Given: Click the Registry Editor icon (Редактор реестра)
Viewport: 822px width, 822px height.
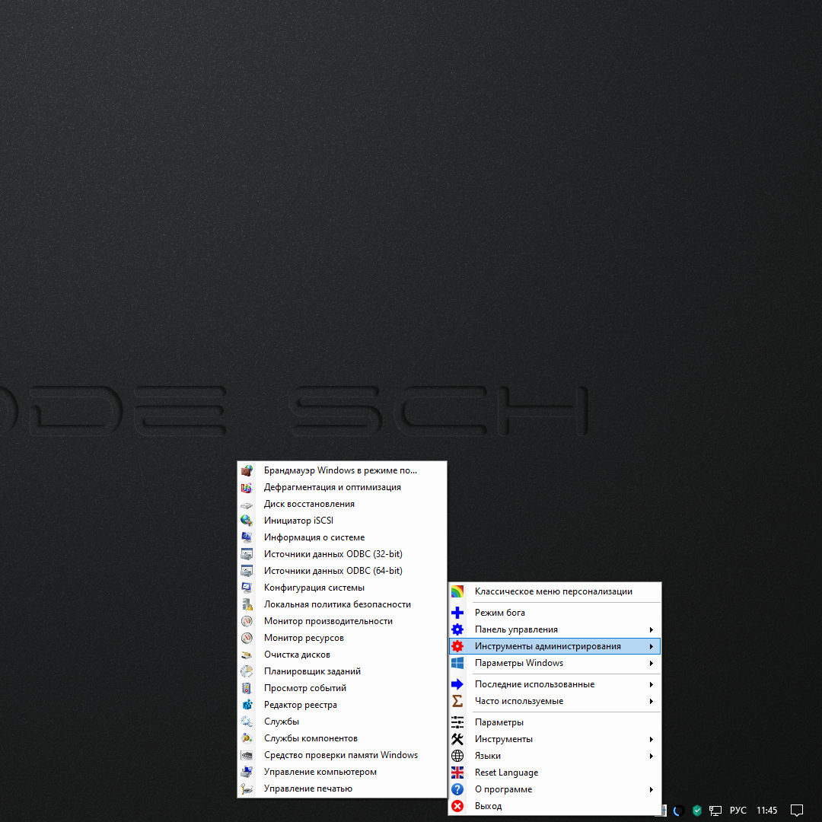Looking at the screenshot, I should click(x=247, y=705).
